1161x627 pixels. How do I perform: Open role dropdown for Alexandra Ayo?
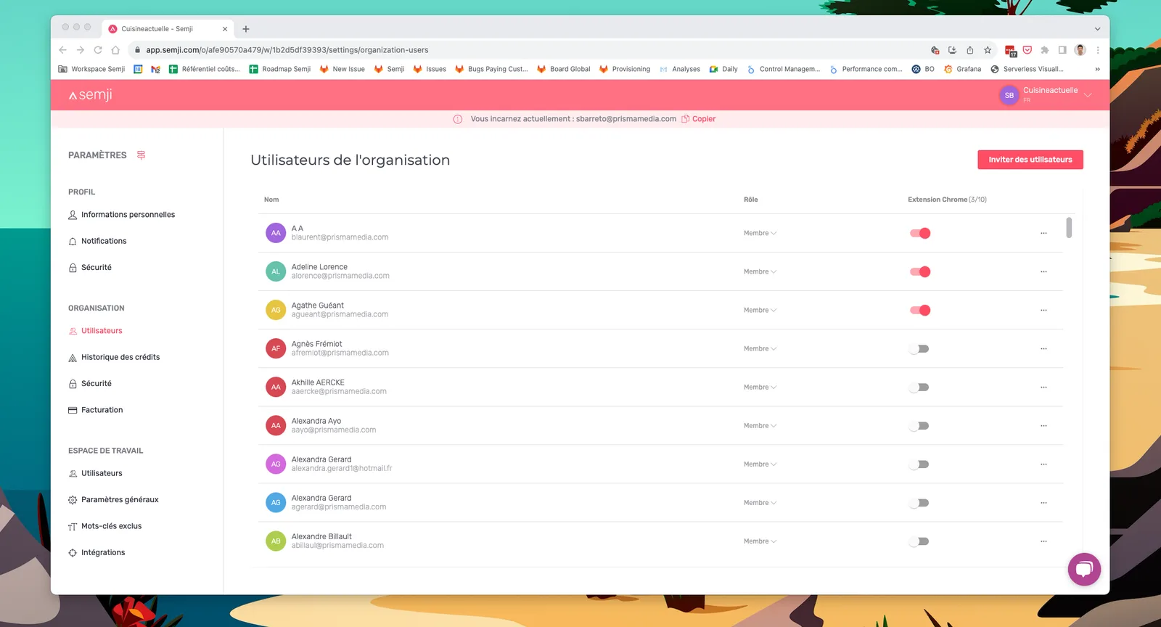click(760, 425)
